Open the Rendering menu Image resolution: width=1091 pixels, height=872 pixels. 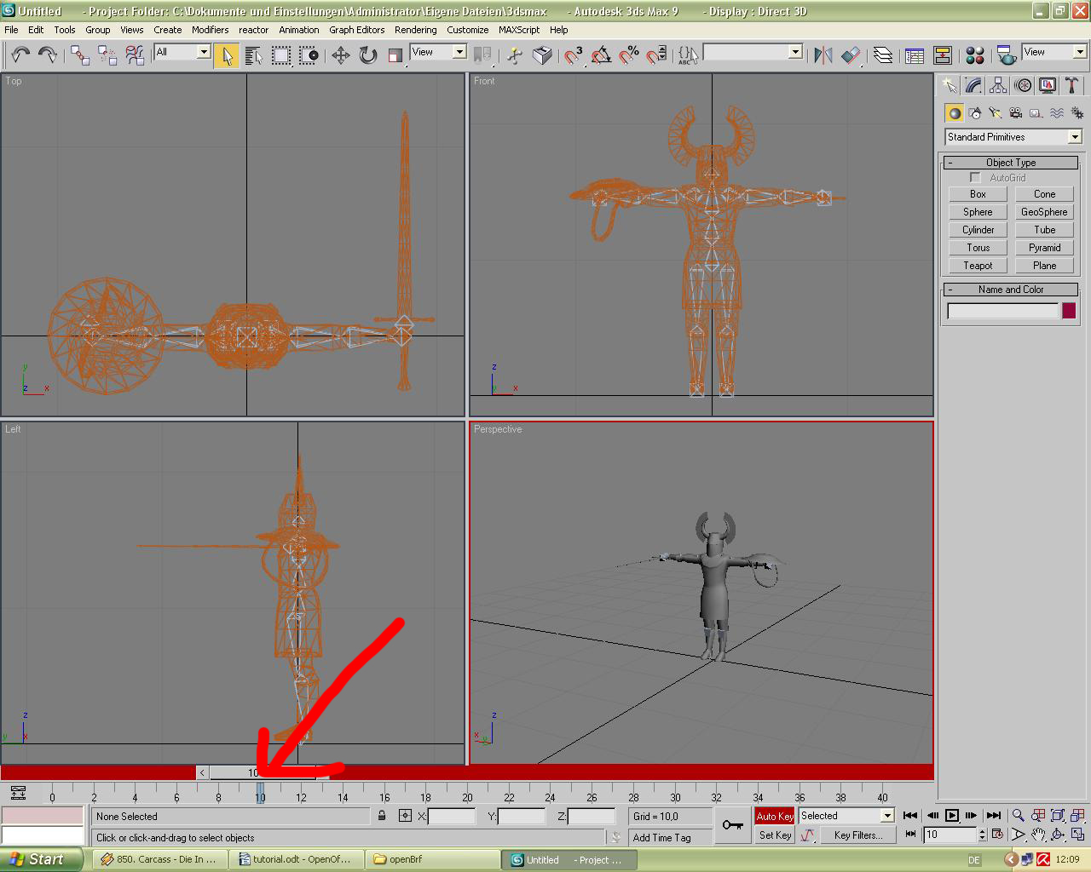(415, 30)
